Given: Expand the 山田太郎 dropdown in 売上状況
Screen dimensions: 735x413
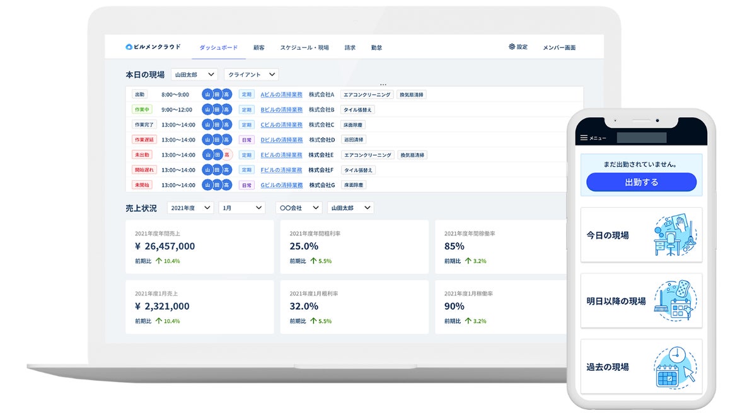Looking at the screenshot, I should pyautogui.click(x=350, y=208).
